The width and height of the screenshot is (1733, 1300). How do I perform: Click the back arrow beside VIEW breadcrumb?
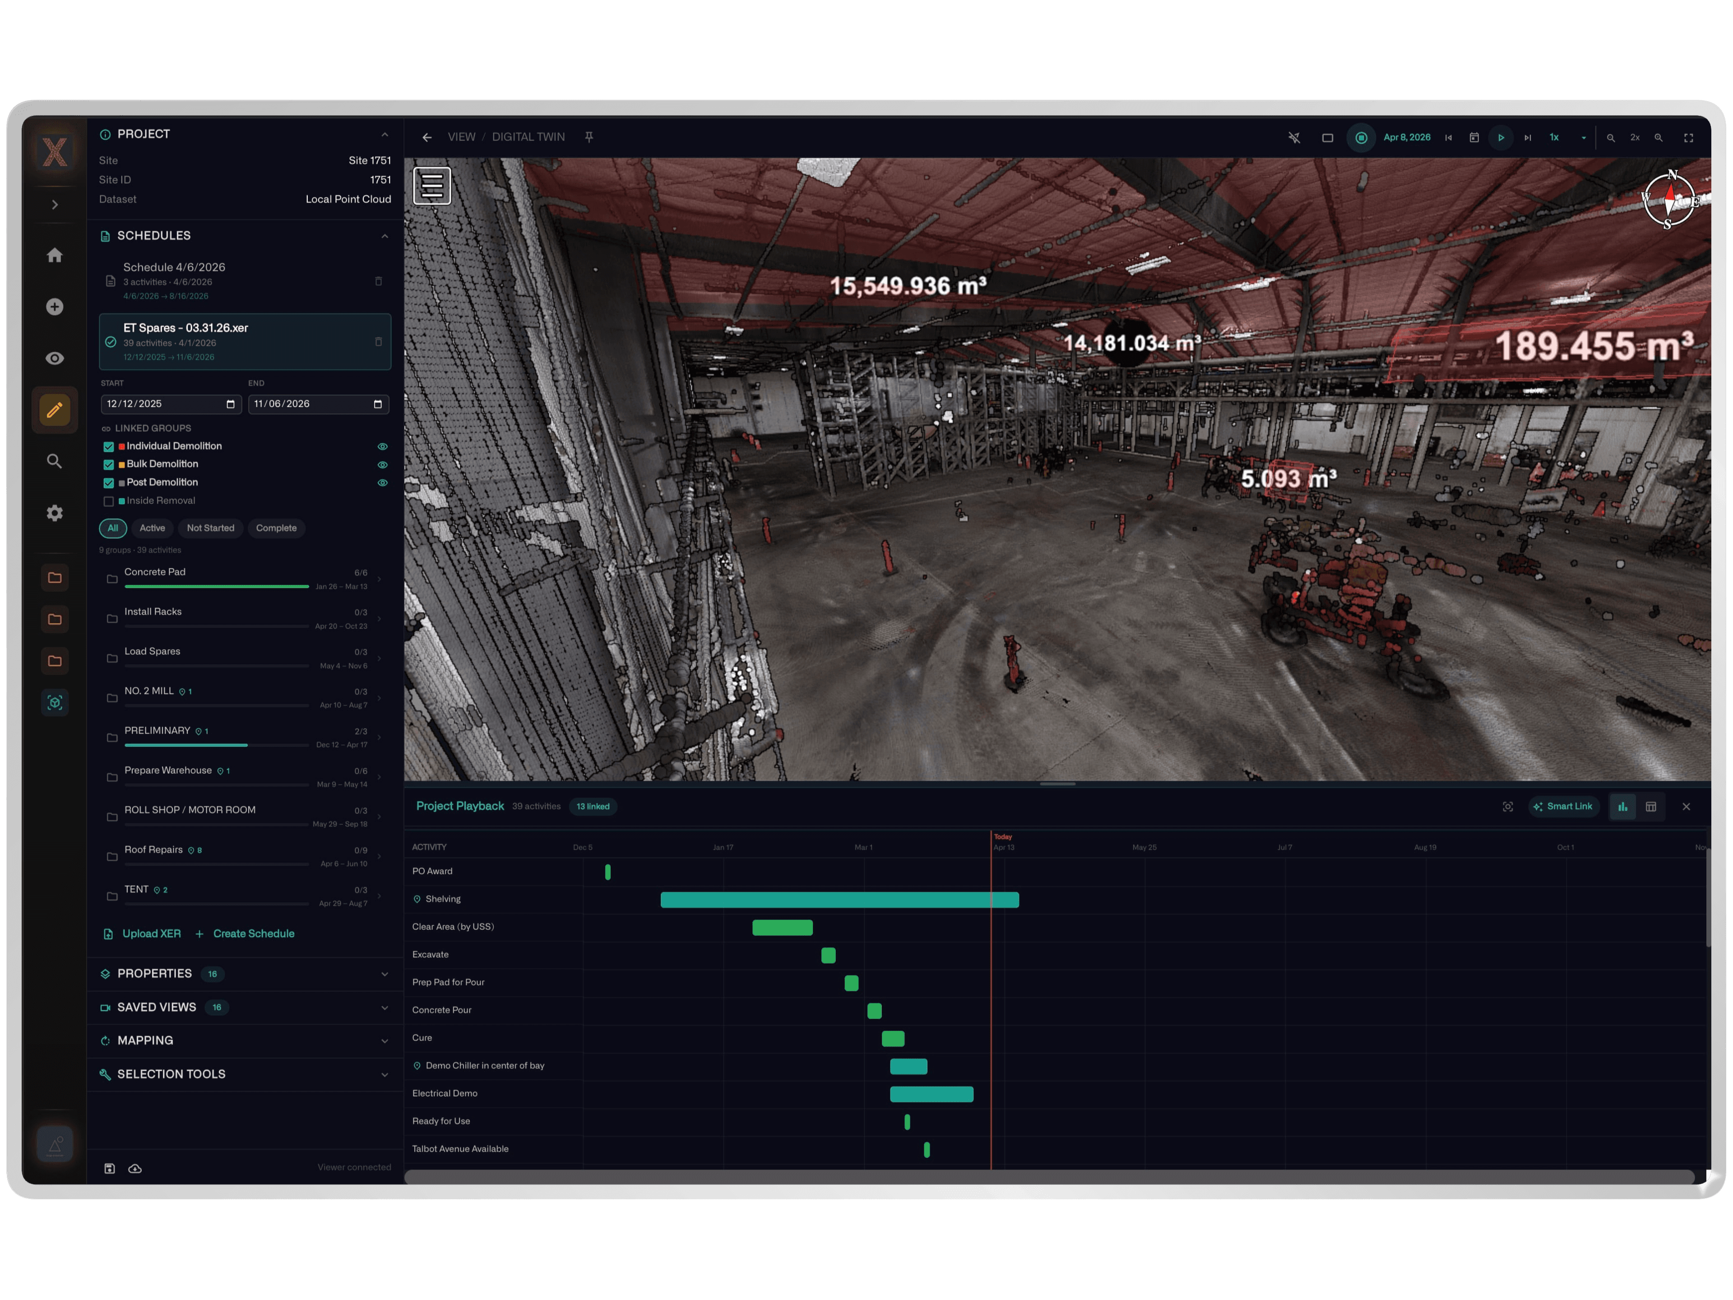pyautogui.click(x=427, y=137)
